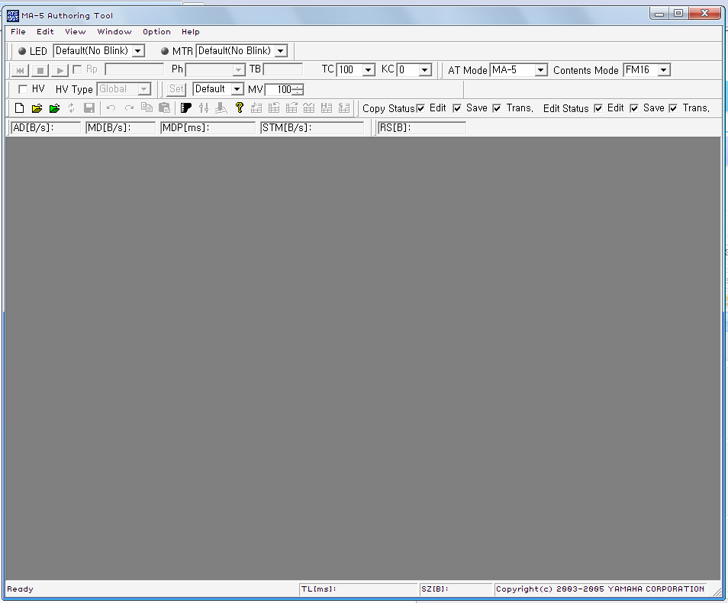
Task: Click the STM[B/s]: readout field
Action: pos(312,127)
